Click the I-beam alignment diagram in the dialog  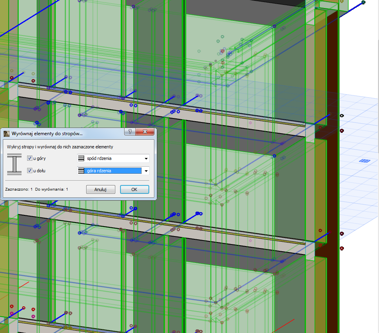(x=14, y=164)
